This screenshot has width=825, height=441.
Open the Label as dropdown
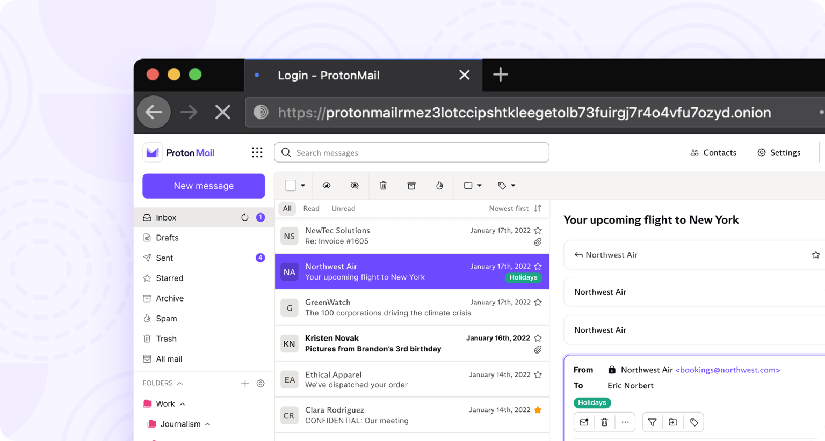(x=506, y=186)
